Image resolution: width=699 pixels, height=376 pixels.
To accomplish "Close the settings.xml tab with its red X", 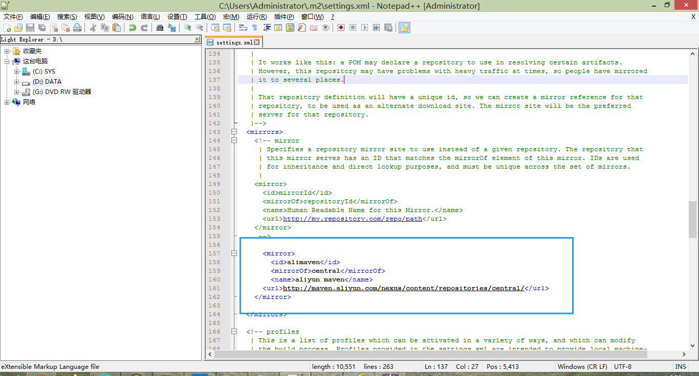I will (x=257, y=42).
